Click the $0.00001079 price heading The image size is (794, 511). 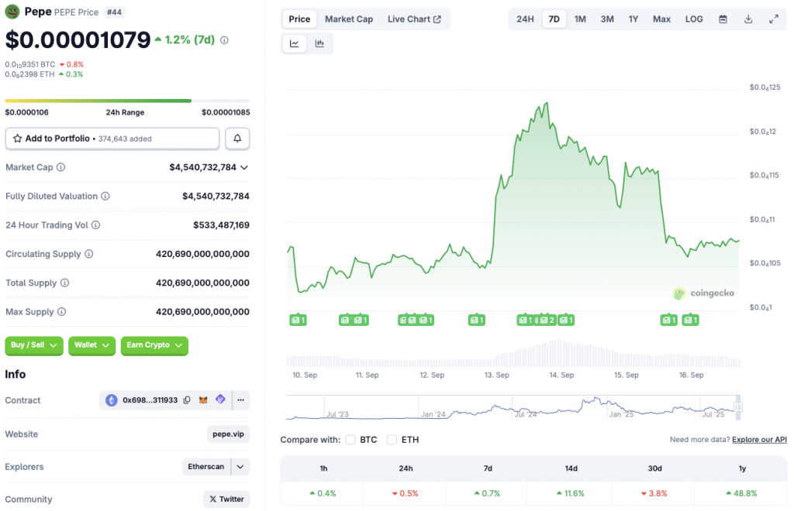tap(78, 40)
